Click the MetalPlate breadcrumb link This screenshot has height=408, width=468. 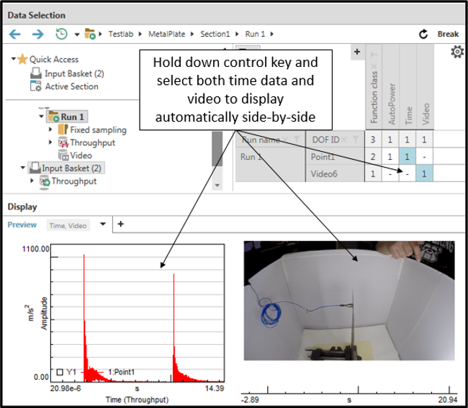(165, 34)
